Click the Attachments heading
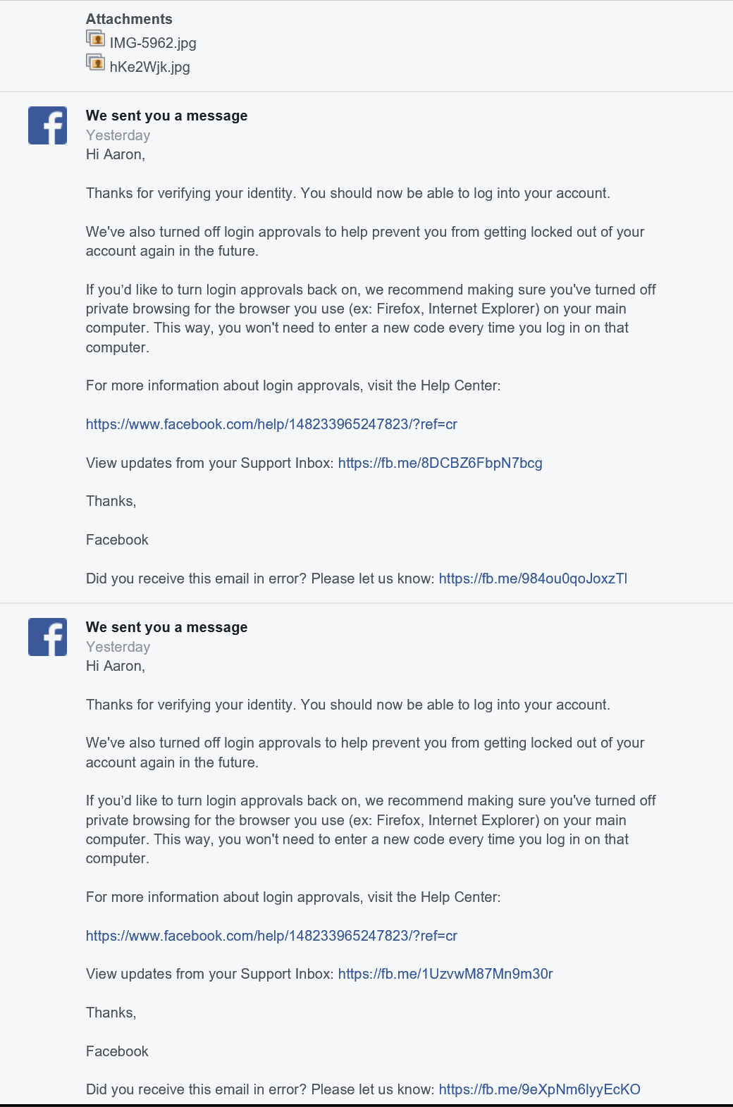Screen dimensions: 733x1107 pyautogui.click(x=129, y=19)
